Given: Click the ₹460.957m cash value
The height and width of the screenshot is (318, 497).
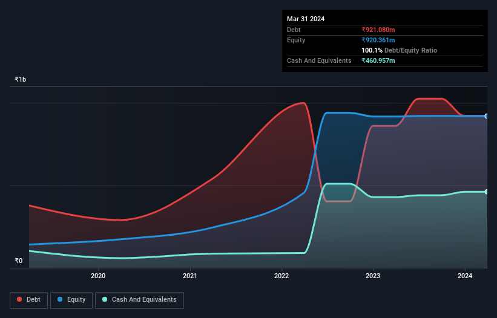Looking at the screenshot, I should pyautogui.click(x=378, y=60).
